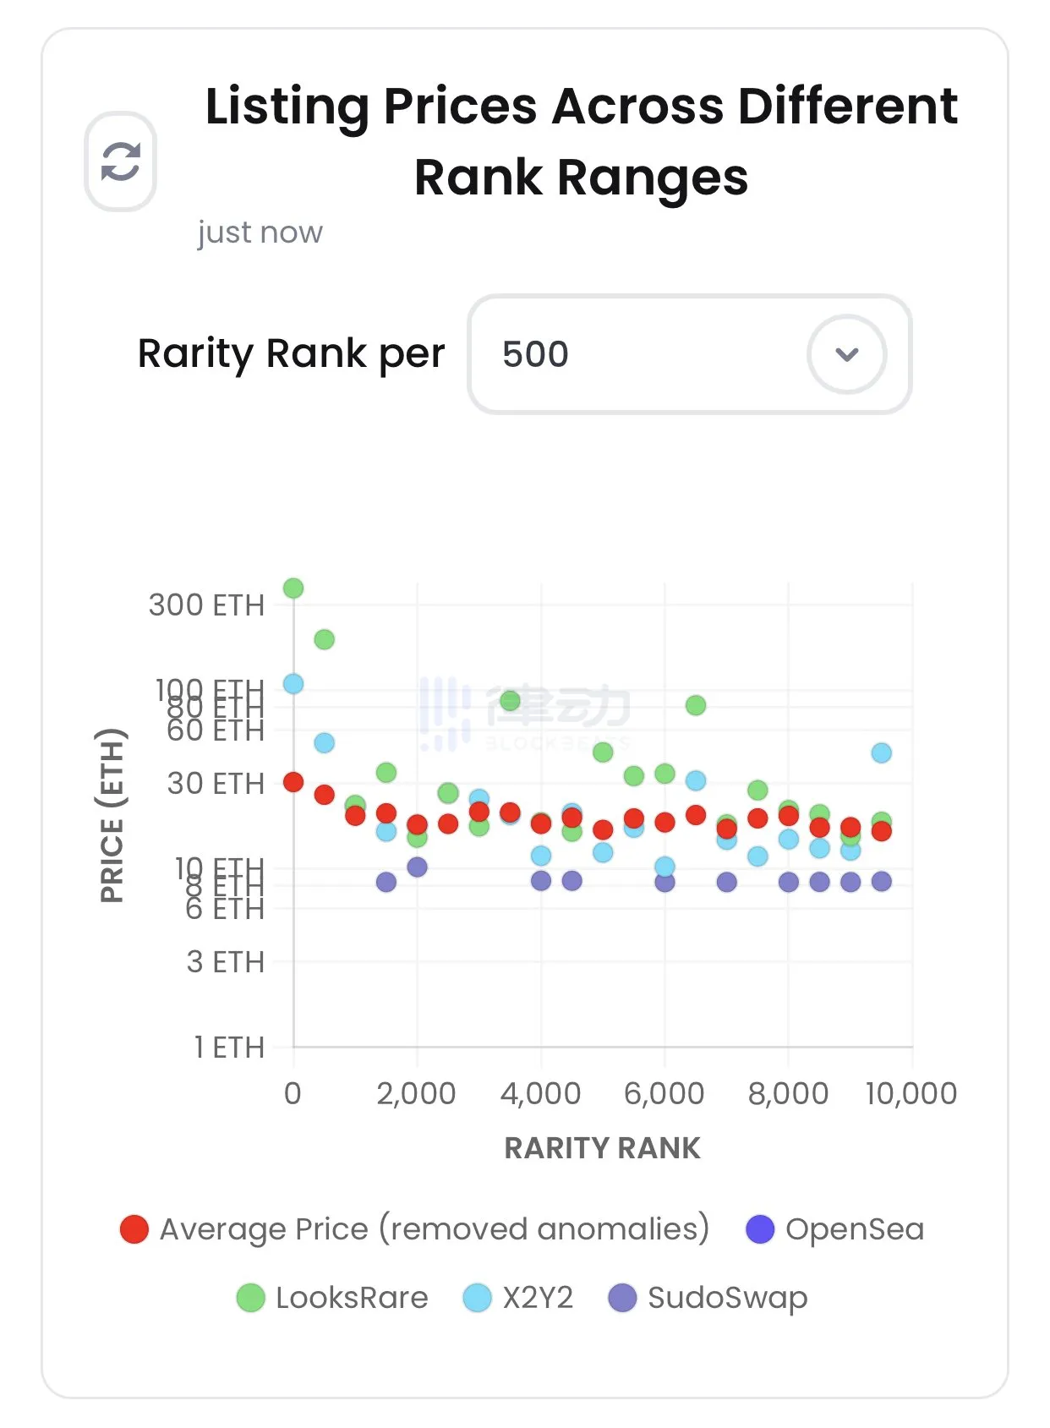Select the 500 value in combo box

(535, 354)
